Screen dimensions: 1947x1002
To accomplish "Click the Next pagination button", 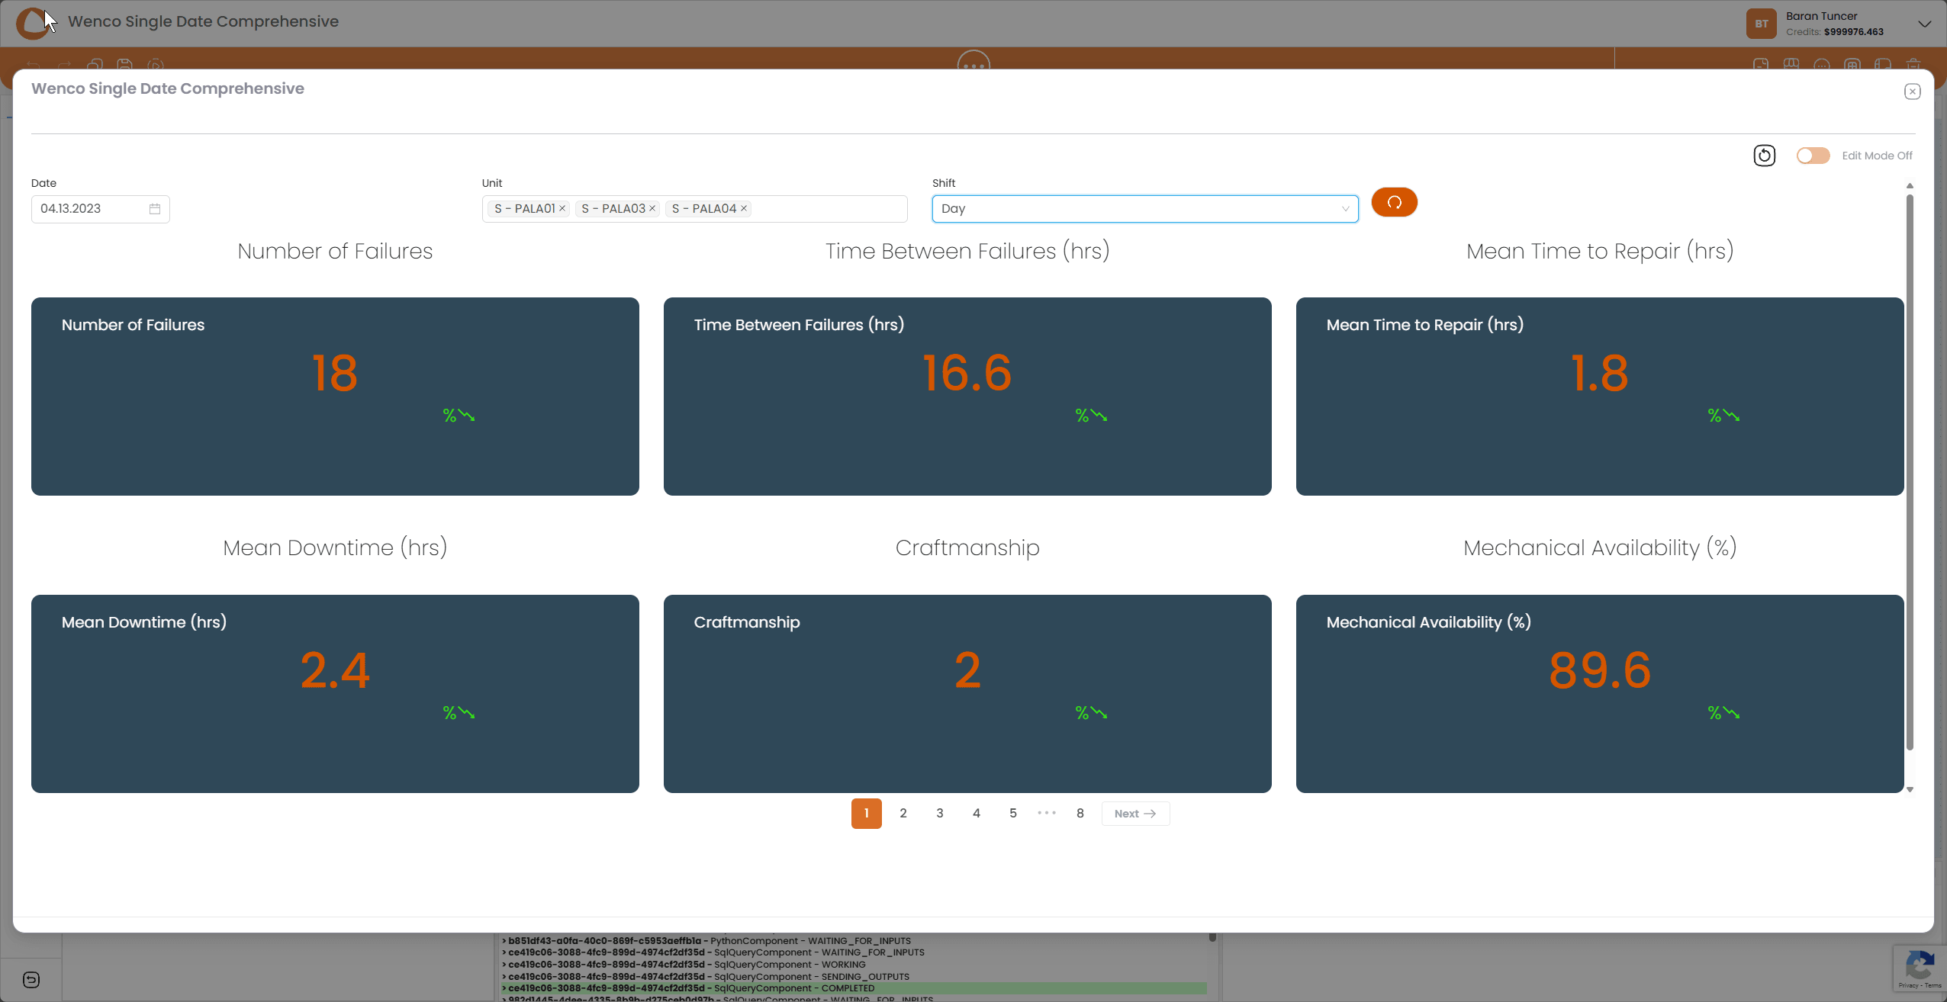I will 1135,814.
